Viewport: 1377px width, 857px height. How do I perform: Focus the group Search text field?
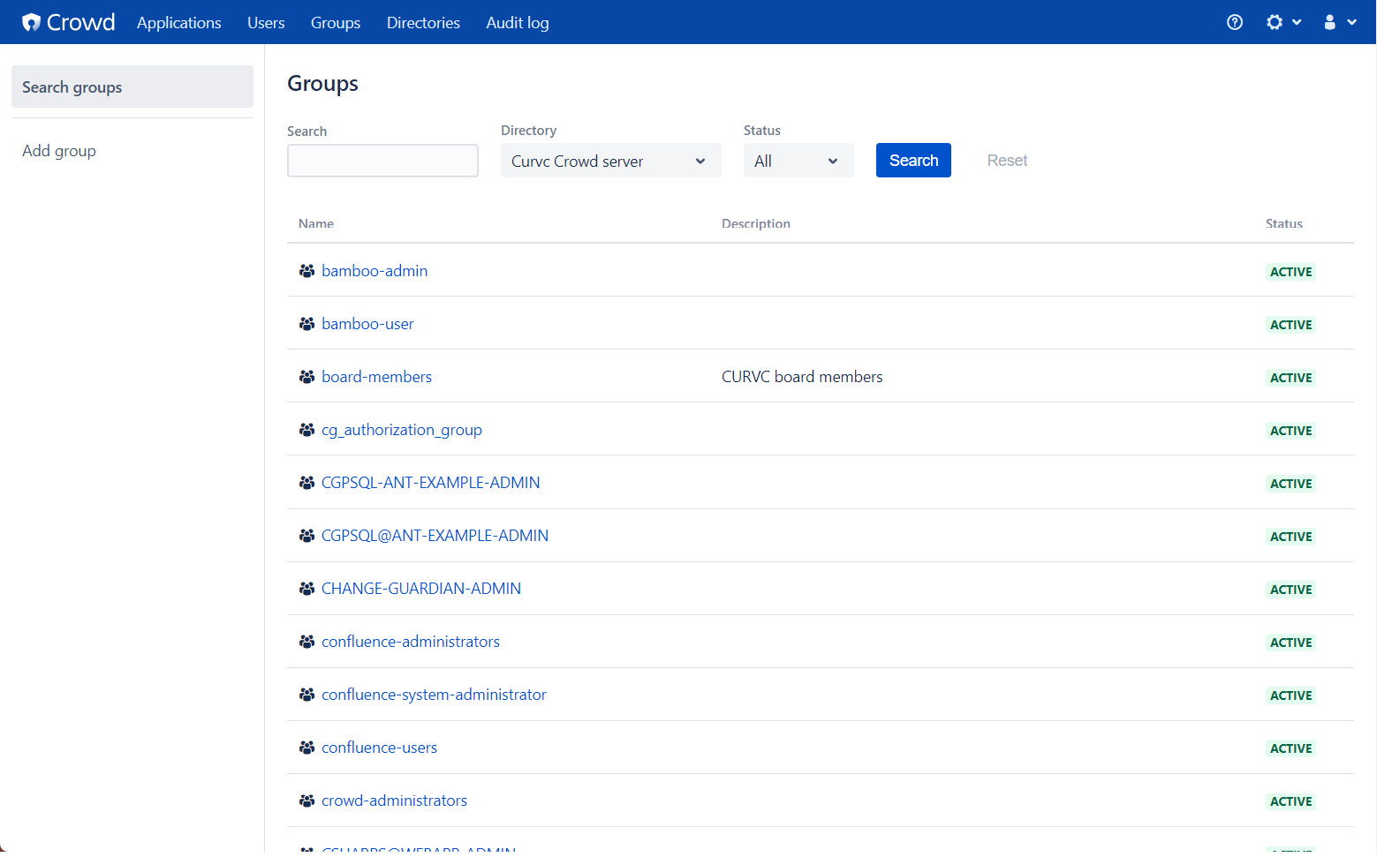click(x=382, y=161)
